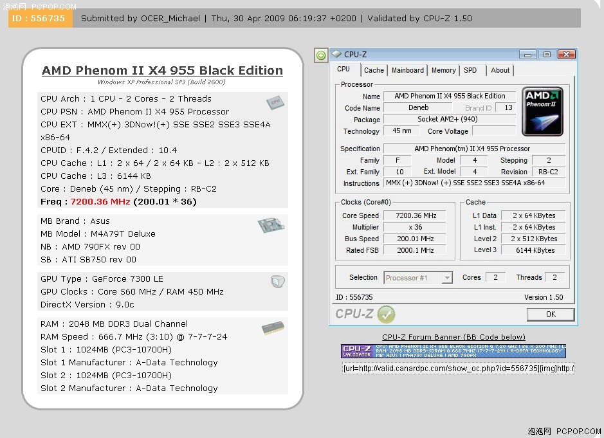Select the SPD tab

[x=470, y=70]
